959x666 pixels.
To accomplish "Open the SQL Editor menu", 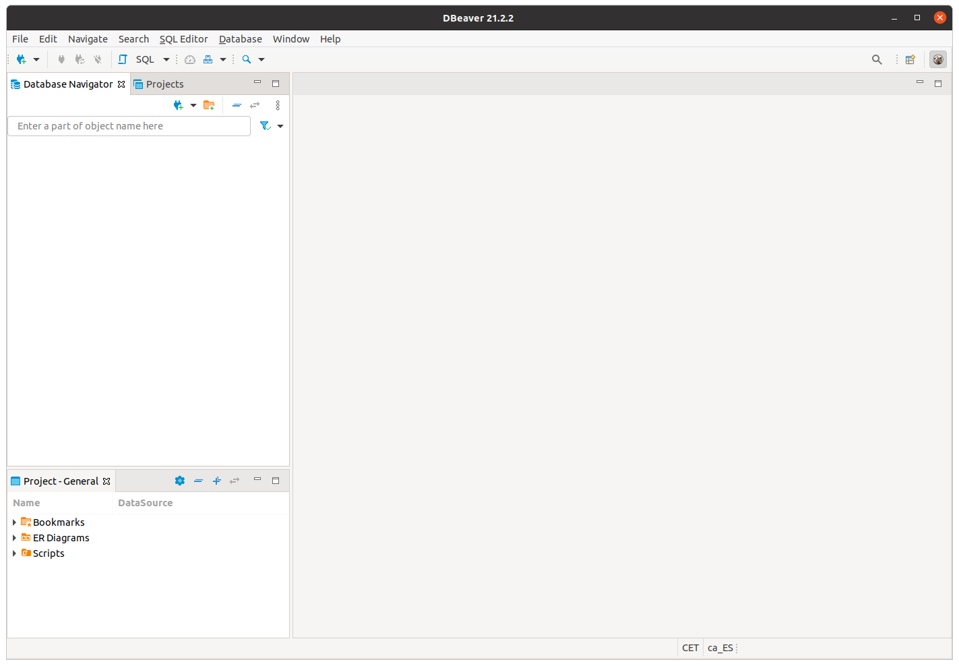I will (183, 39).
